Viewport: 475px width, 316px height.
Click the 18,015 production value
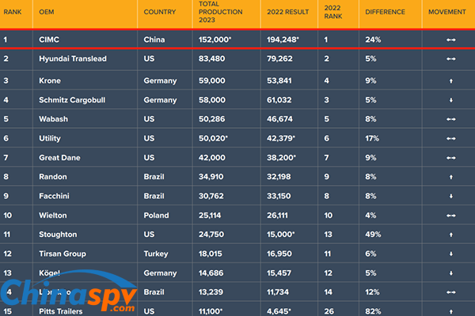pos(211,254)
